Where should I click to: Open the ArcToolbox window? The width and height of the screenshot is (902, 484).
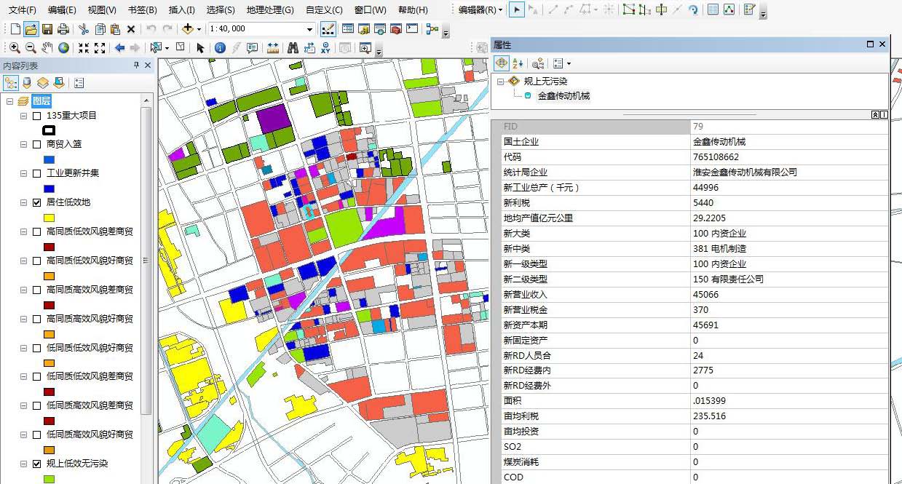click(x=395, y=29)
